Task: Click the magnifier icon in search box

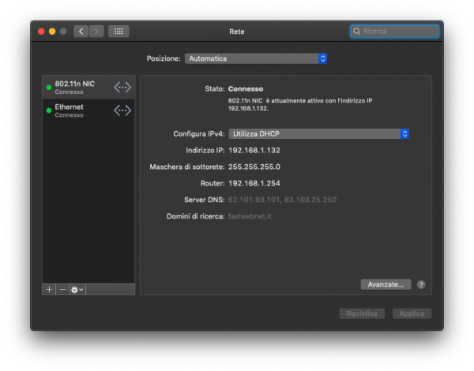Action: (357, 32)
